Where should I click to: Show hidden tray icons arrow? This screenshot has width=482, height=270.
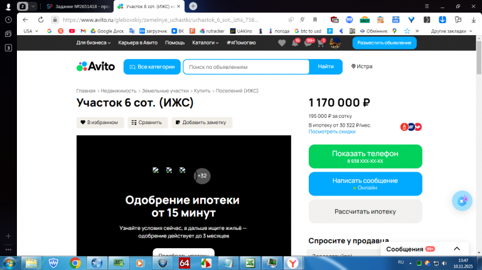[410, 263]
